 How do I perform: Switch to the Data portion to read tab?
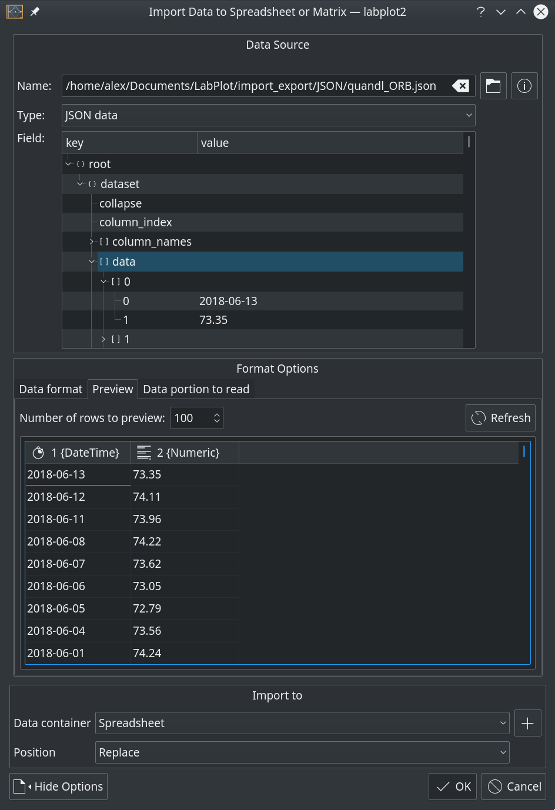click(196, 389)
